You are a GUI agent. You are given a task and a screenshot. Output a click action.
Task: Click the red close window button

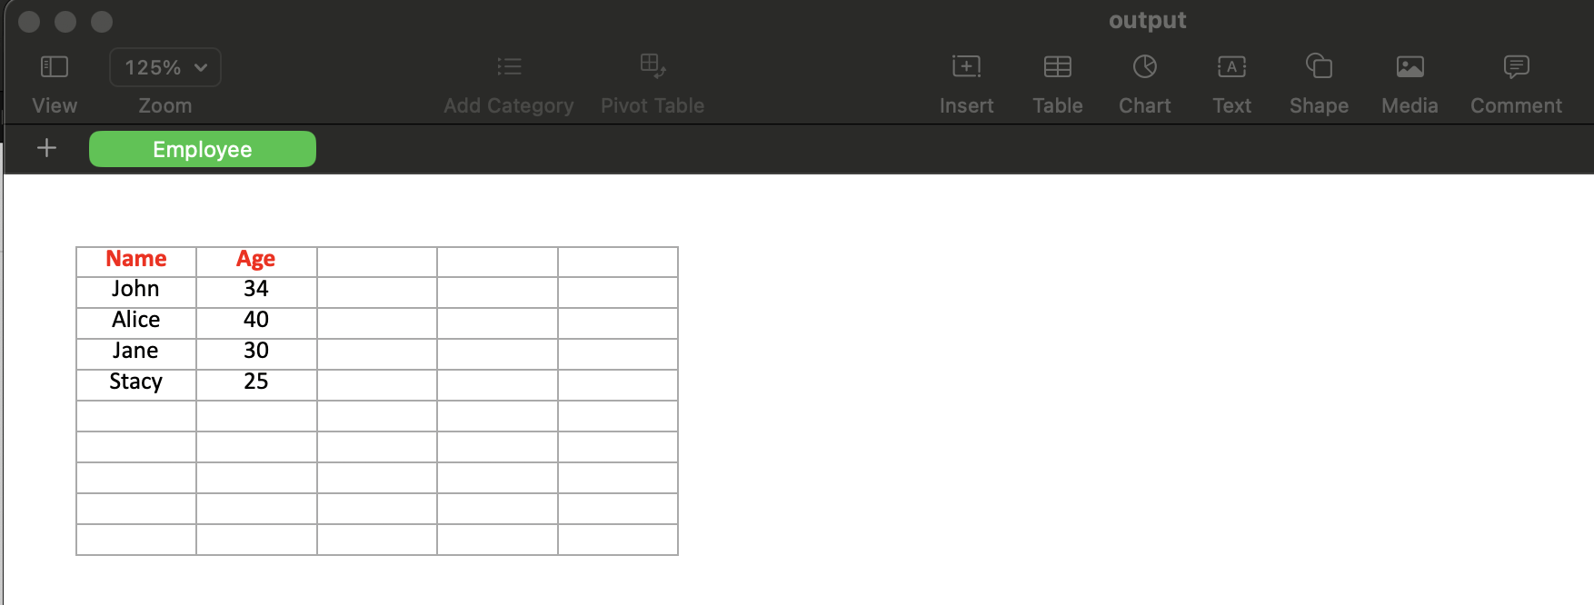[29, 22]
